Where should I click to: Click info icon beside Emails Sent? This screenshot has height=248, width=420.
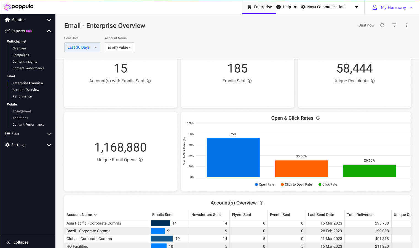(x=250, y=81)
